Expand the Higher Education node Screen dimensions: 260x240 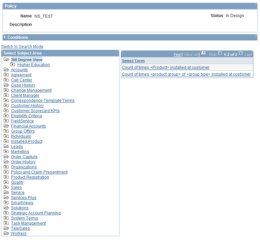click(13, 64)
